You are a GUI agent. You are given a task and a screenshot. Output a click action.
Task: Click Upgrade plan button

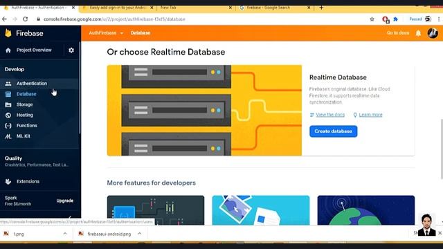tap(64, 201)
